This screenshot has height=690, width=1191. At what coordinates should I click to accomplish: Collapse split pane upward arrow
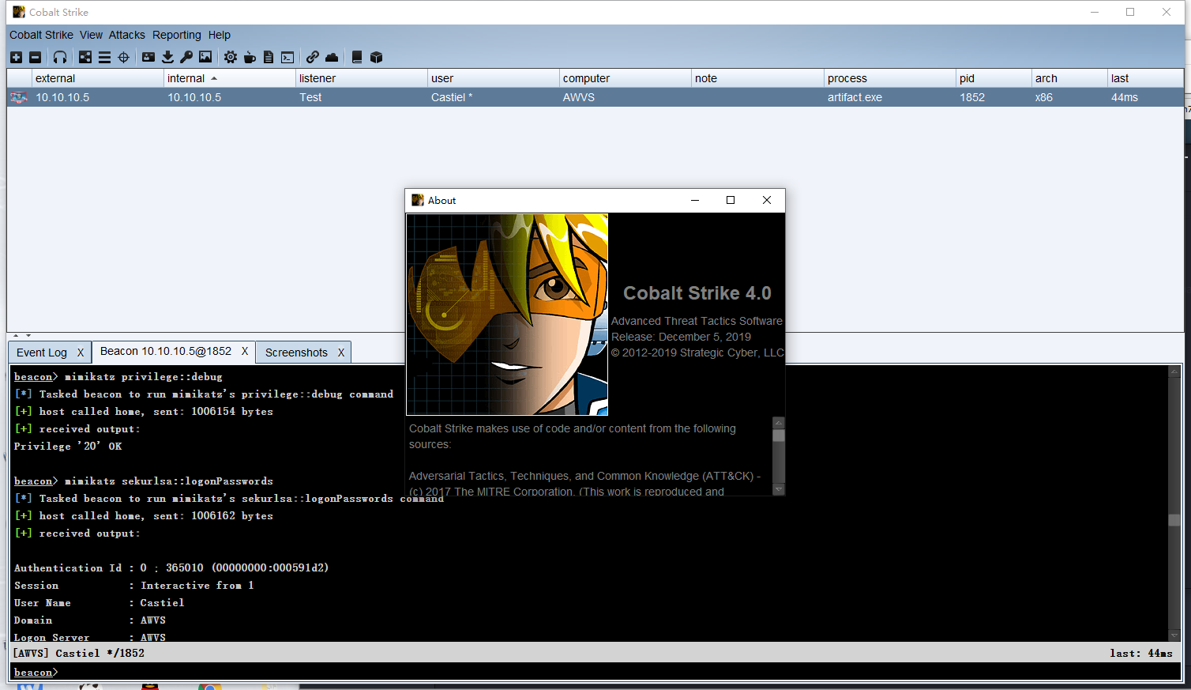(16, 336)
